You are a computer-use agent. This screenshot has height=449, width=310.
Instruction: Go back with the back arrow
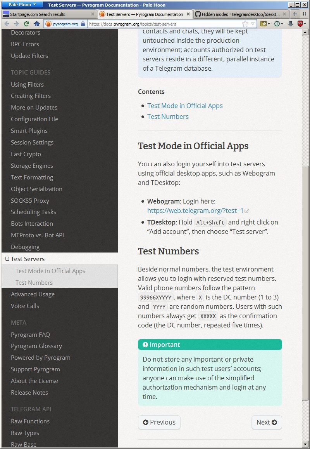[7, 24]
